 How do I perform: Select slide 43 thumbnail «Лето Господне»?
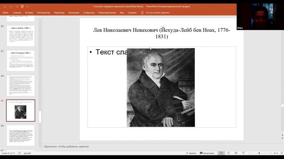tap(21, 61)
